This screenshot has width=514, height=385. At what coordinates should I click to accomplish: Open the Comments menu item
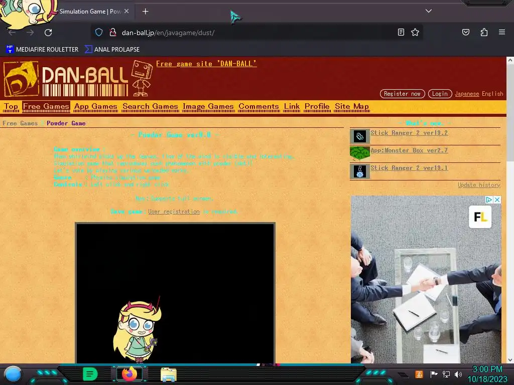(259, 106)
